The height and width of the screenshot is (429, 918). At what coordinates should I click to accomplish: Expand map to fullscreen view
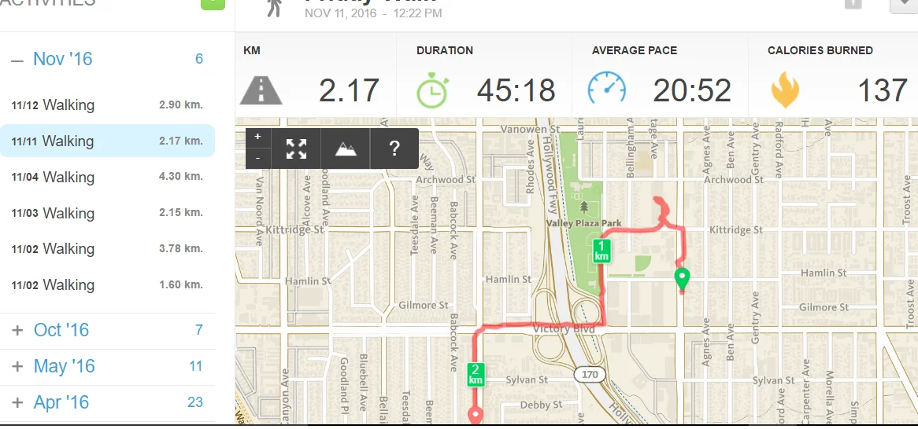coord(297,148)
